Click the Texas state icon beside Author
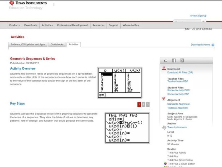This screenshot has width=222, height=167. click(164, 127)
